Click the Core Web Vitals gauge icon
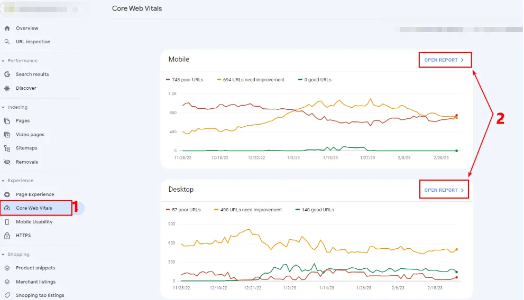 7,208
